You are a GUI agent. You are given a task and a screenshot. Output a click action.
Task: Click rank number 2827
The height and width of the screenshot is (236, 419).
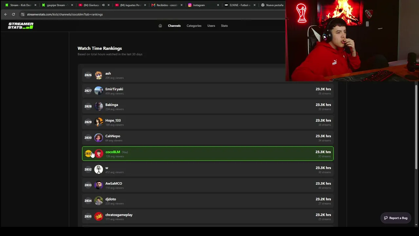[88, 91]
